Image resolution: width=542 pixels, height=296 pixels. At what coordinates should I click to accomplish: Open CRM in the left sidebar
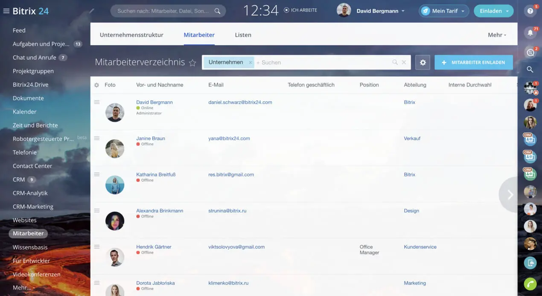click(x=19, y=180)
